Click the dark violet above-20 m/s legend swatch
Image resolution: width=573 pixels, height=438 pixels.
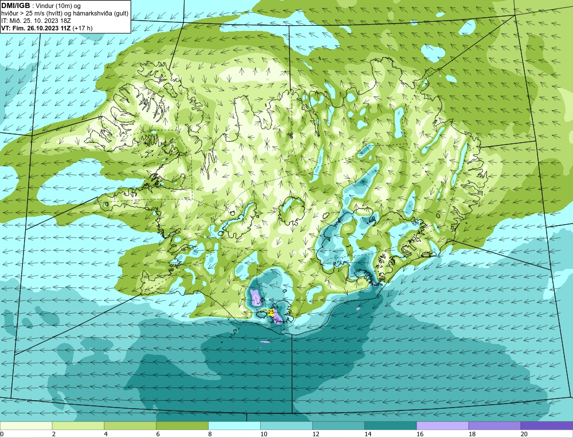(547, 425)
